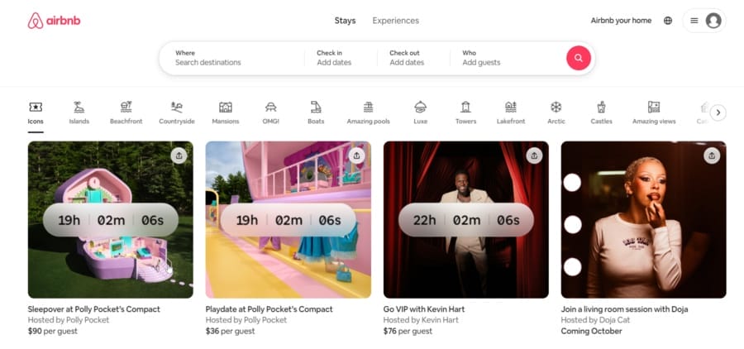The height and width of the screenshot is (349, 744).
Task: Open the Check out date picker
Action: (414, 58)
